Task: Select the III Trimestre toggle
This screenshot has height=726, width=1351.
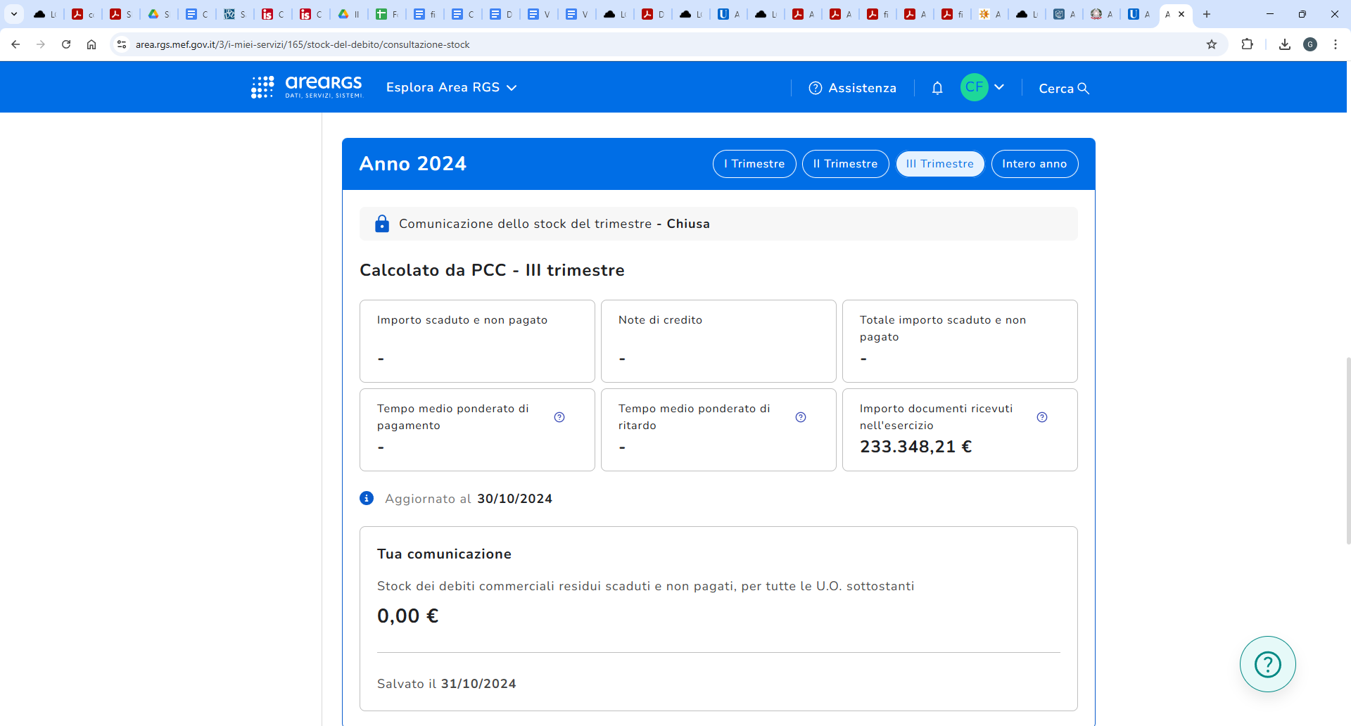Action: pyautogui.click(x=940, y=164)
